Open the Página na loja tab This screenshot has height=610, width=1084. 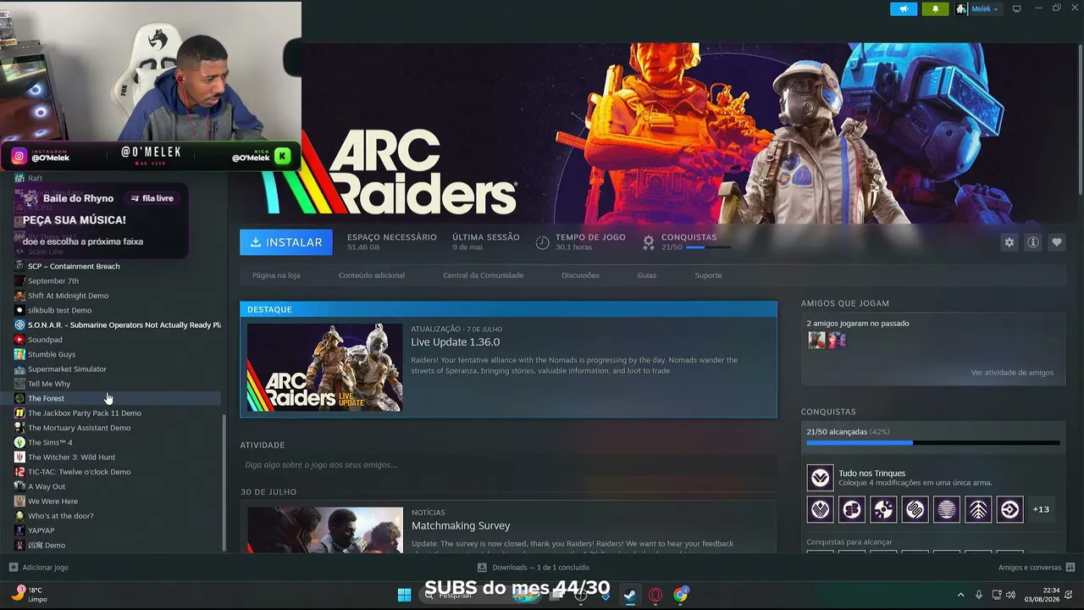click(x=276, y=275)
